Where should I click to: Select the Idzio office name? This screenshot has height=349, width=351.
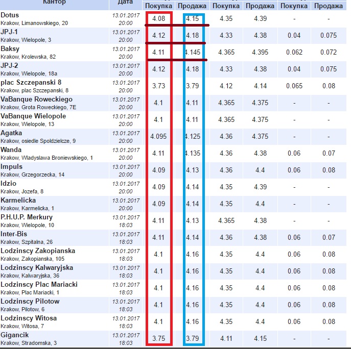point(9,184)
